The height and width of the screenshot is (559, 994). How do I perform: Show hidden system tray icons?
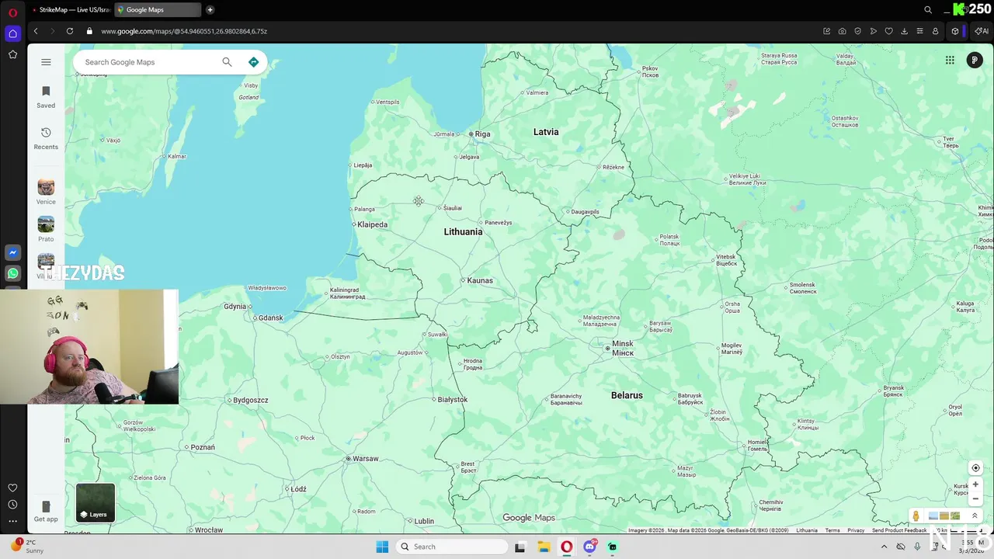[x=884, y=547]
